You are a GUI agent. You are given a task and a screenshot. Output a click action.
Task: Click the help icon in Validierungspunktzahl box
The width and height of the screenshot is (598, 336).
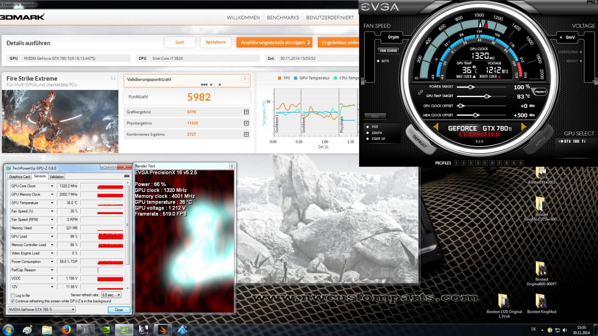pos(245,79)
